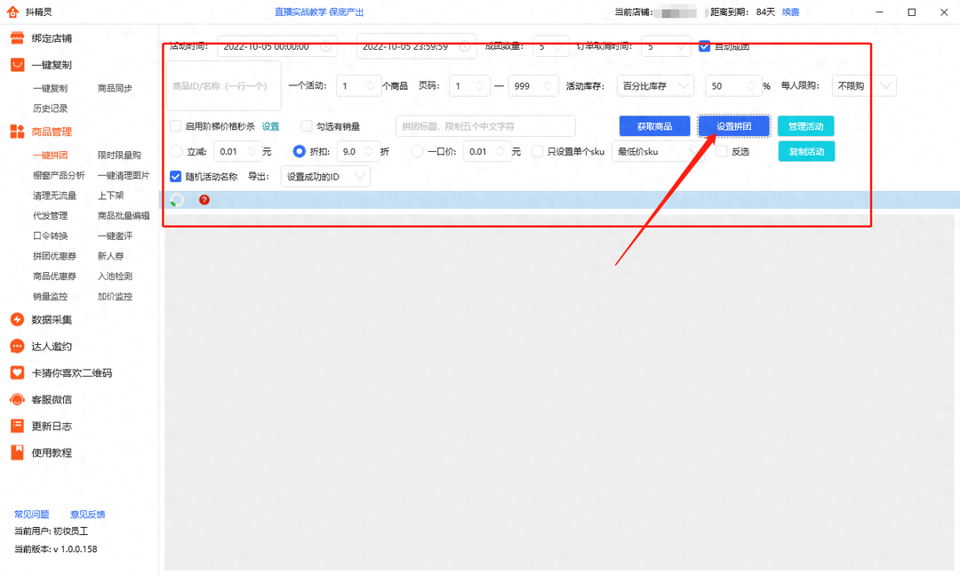Screen dimensions: 960x576
Task: Click the 商品管理 grid icon
Action: point(17,131)
